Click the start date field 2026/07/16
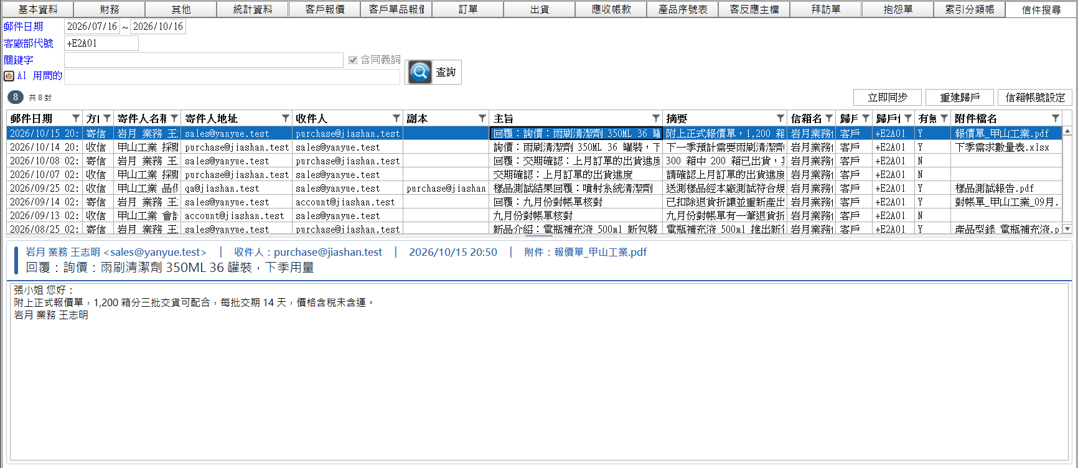1078x468 pixels. pyautogui.click(x=92, y=27)
